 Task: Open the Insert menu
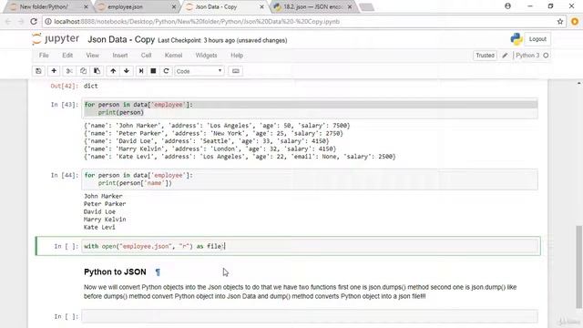click(x=120, y=56)
